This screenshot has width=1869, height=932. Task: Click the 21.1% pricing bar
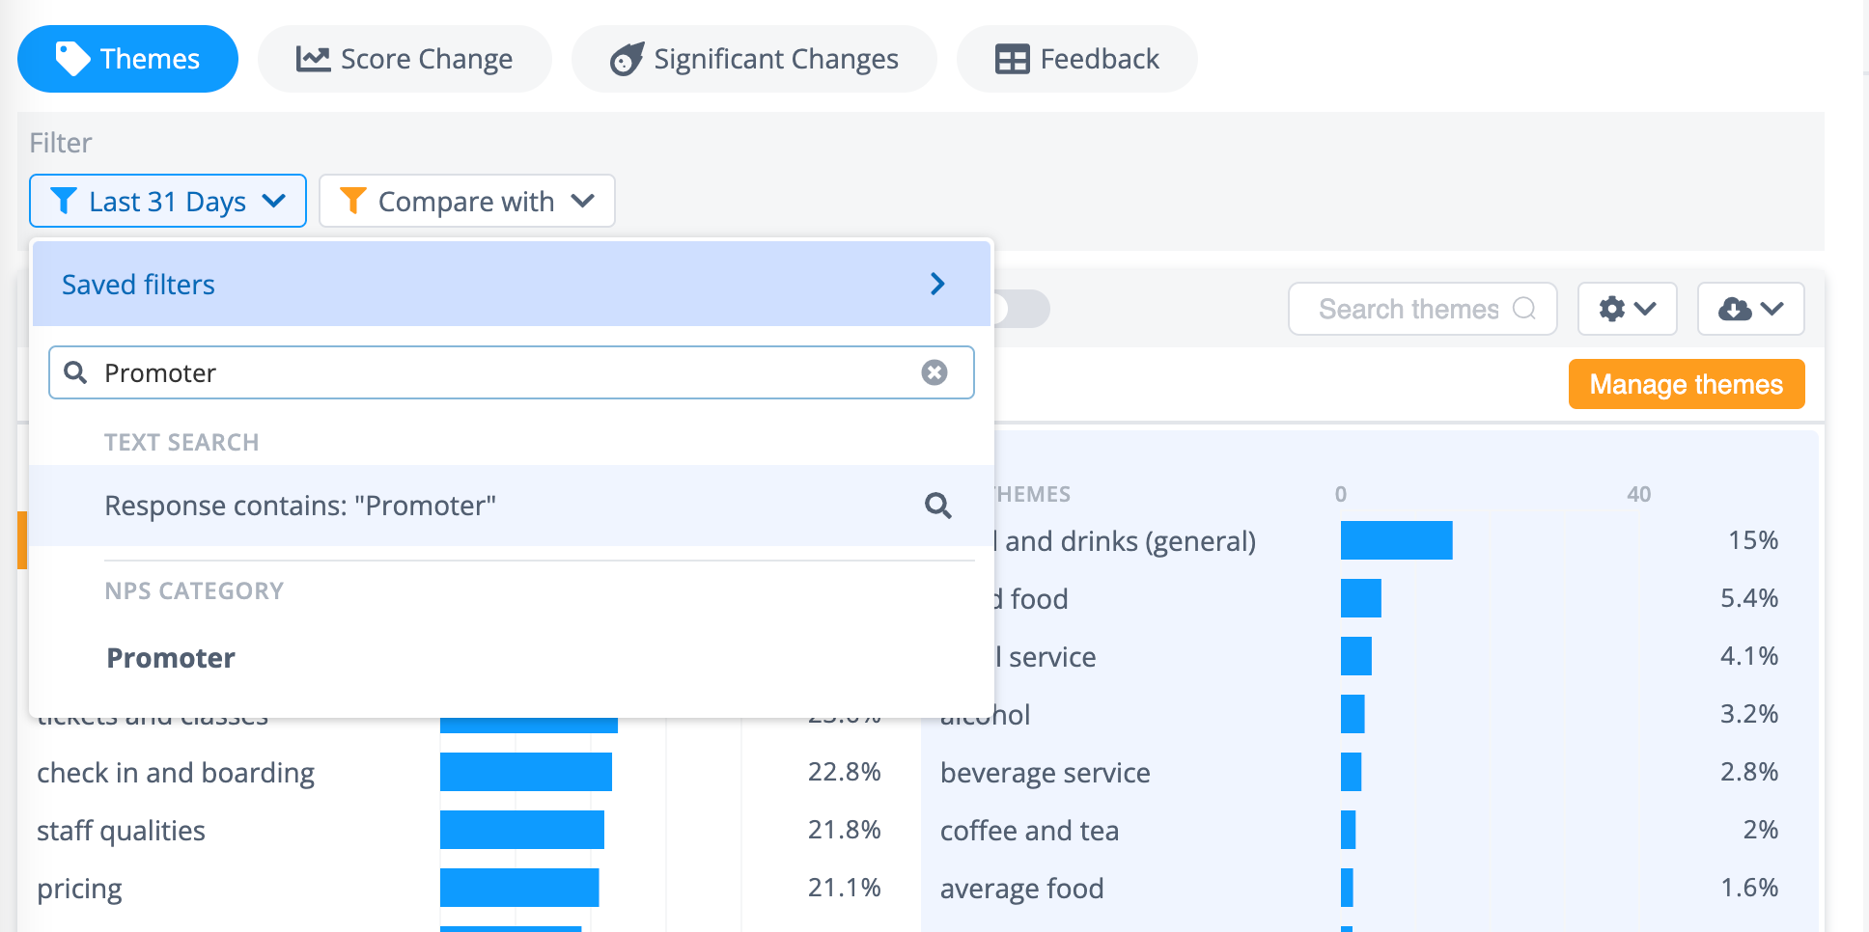[x=519, y=888]
